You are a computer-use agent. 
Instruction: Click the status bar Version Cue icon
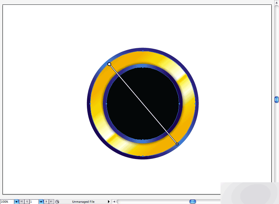(57, 202)
